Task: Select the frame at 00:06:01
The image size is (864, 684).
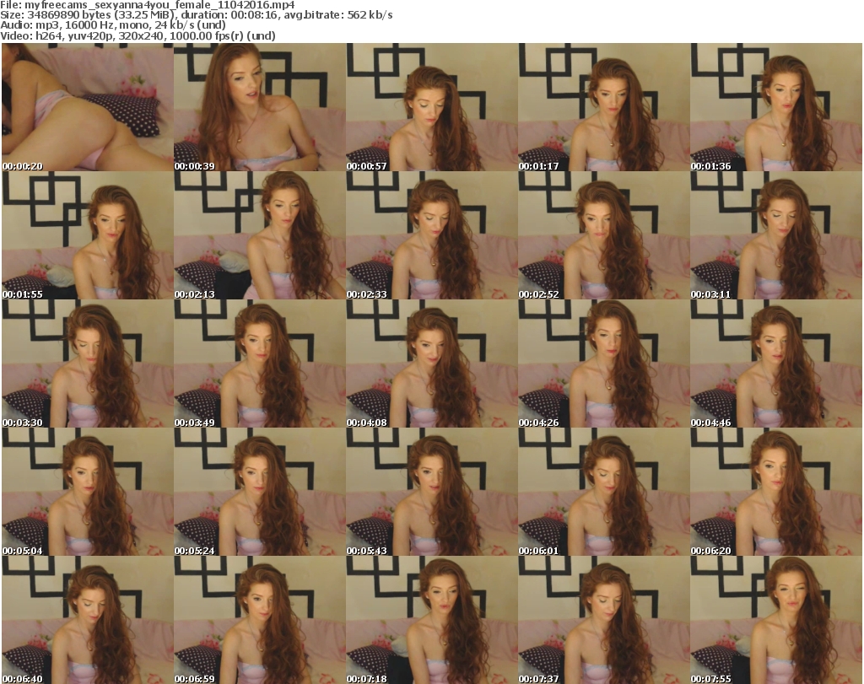Action: coord(604,492)
